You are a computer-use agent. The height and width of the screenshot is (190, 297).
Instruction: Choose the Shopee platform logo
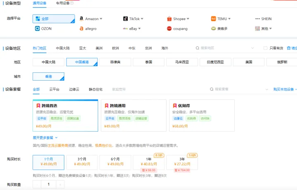(x=170, y=19)
